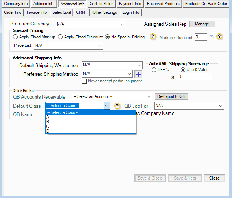Open the Default Shipping Warehouse dropdown
The width and height of the screenshot is (232, 198).
(112, 65)
